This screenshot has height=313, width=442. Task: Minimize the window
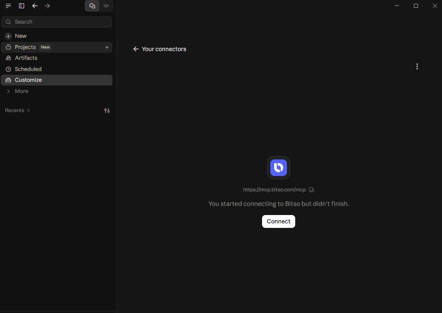point(397,6)
